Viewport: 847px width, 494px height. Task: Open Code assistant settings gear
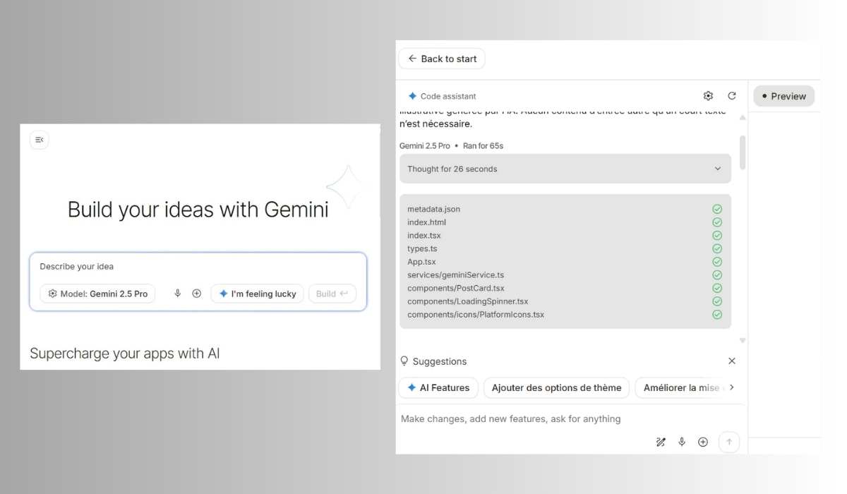pyautogui.click(x=708, y=96)
